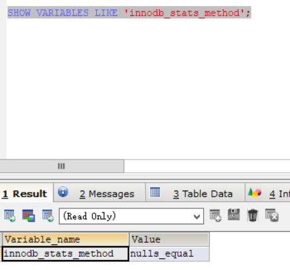Viewport: 290px width, 270px height.
Task: Select the innodb_stats_method result cell
Action: pyautogui.click(x=65, y=254)
